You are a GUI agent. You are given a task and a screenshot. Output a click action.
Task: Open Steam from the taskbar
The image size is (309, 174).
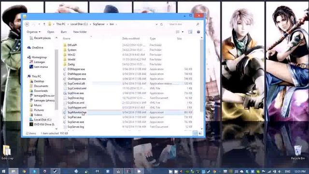[55, 171]
